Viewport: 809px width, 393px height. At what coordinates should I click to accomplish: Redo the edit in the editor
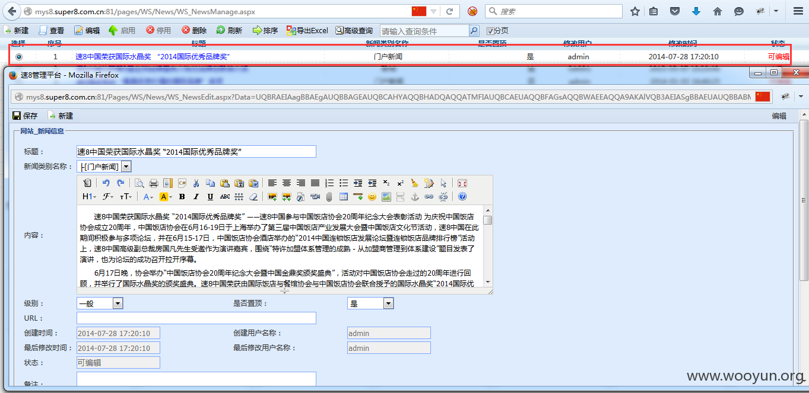(x=120, y=183)
